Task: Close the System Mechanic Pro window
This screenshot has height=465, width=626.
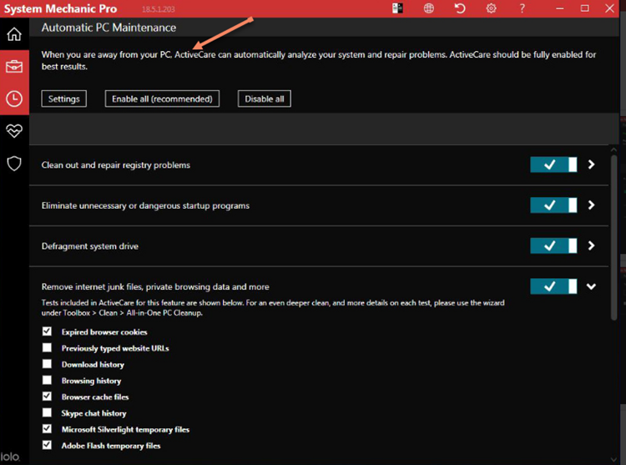Action: 609,8
